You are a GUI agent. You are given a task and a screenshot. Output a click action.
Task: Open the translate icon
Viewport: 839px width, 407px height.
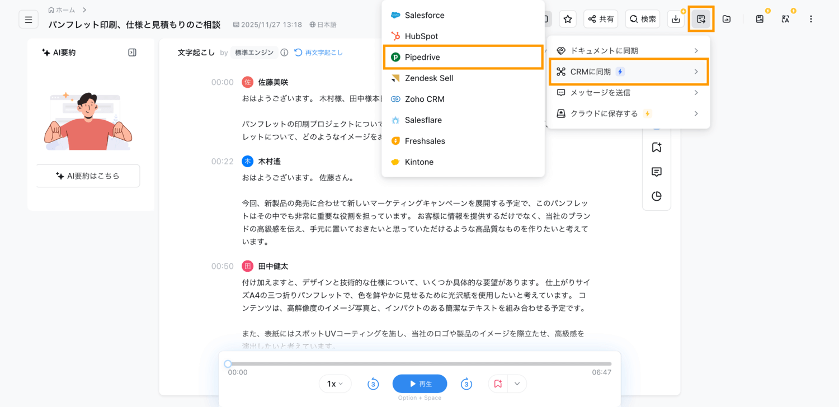785,19
